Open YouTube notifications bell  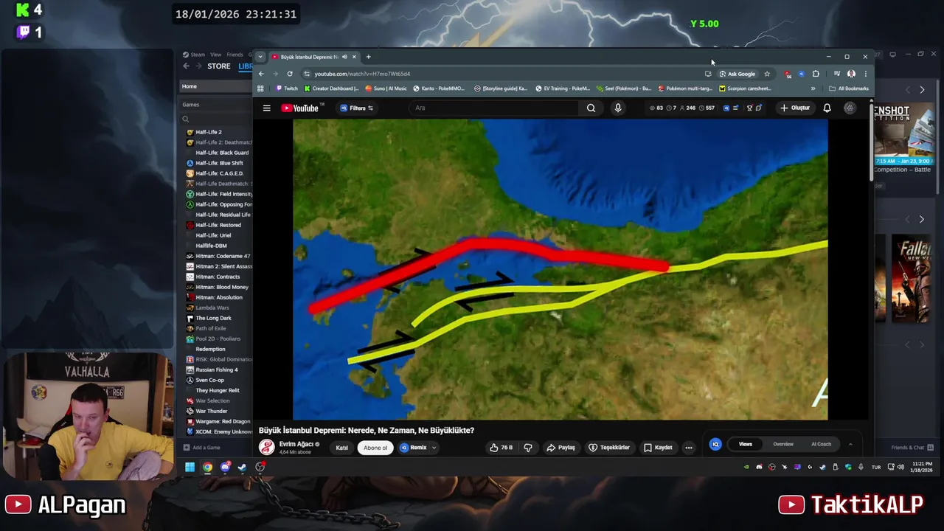click(x=827, y=108)
